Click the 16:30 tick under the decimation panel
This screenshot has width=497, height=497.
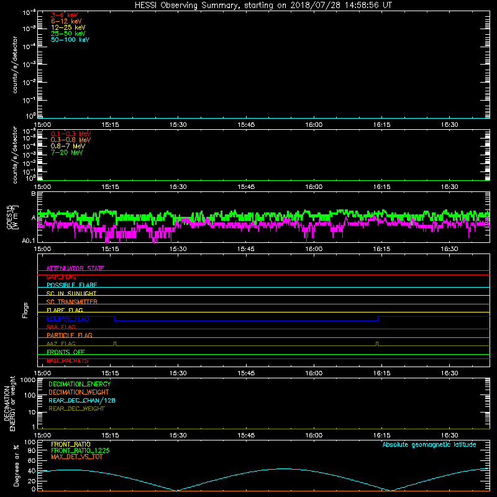[x=449, y=435]
